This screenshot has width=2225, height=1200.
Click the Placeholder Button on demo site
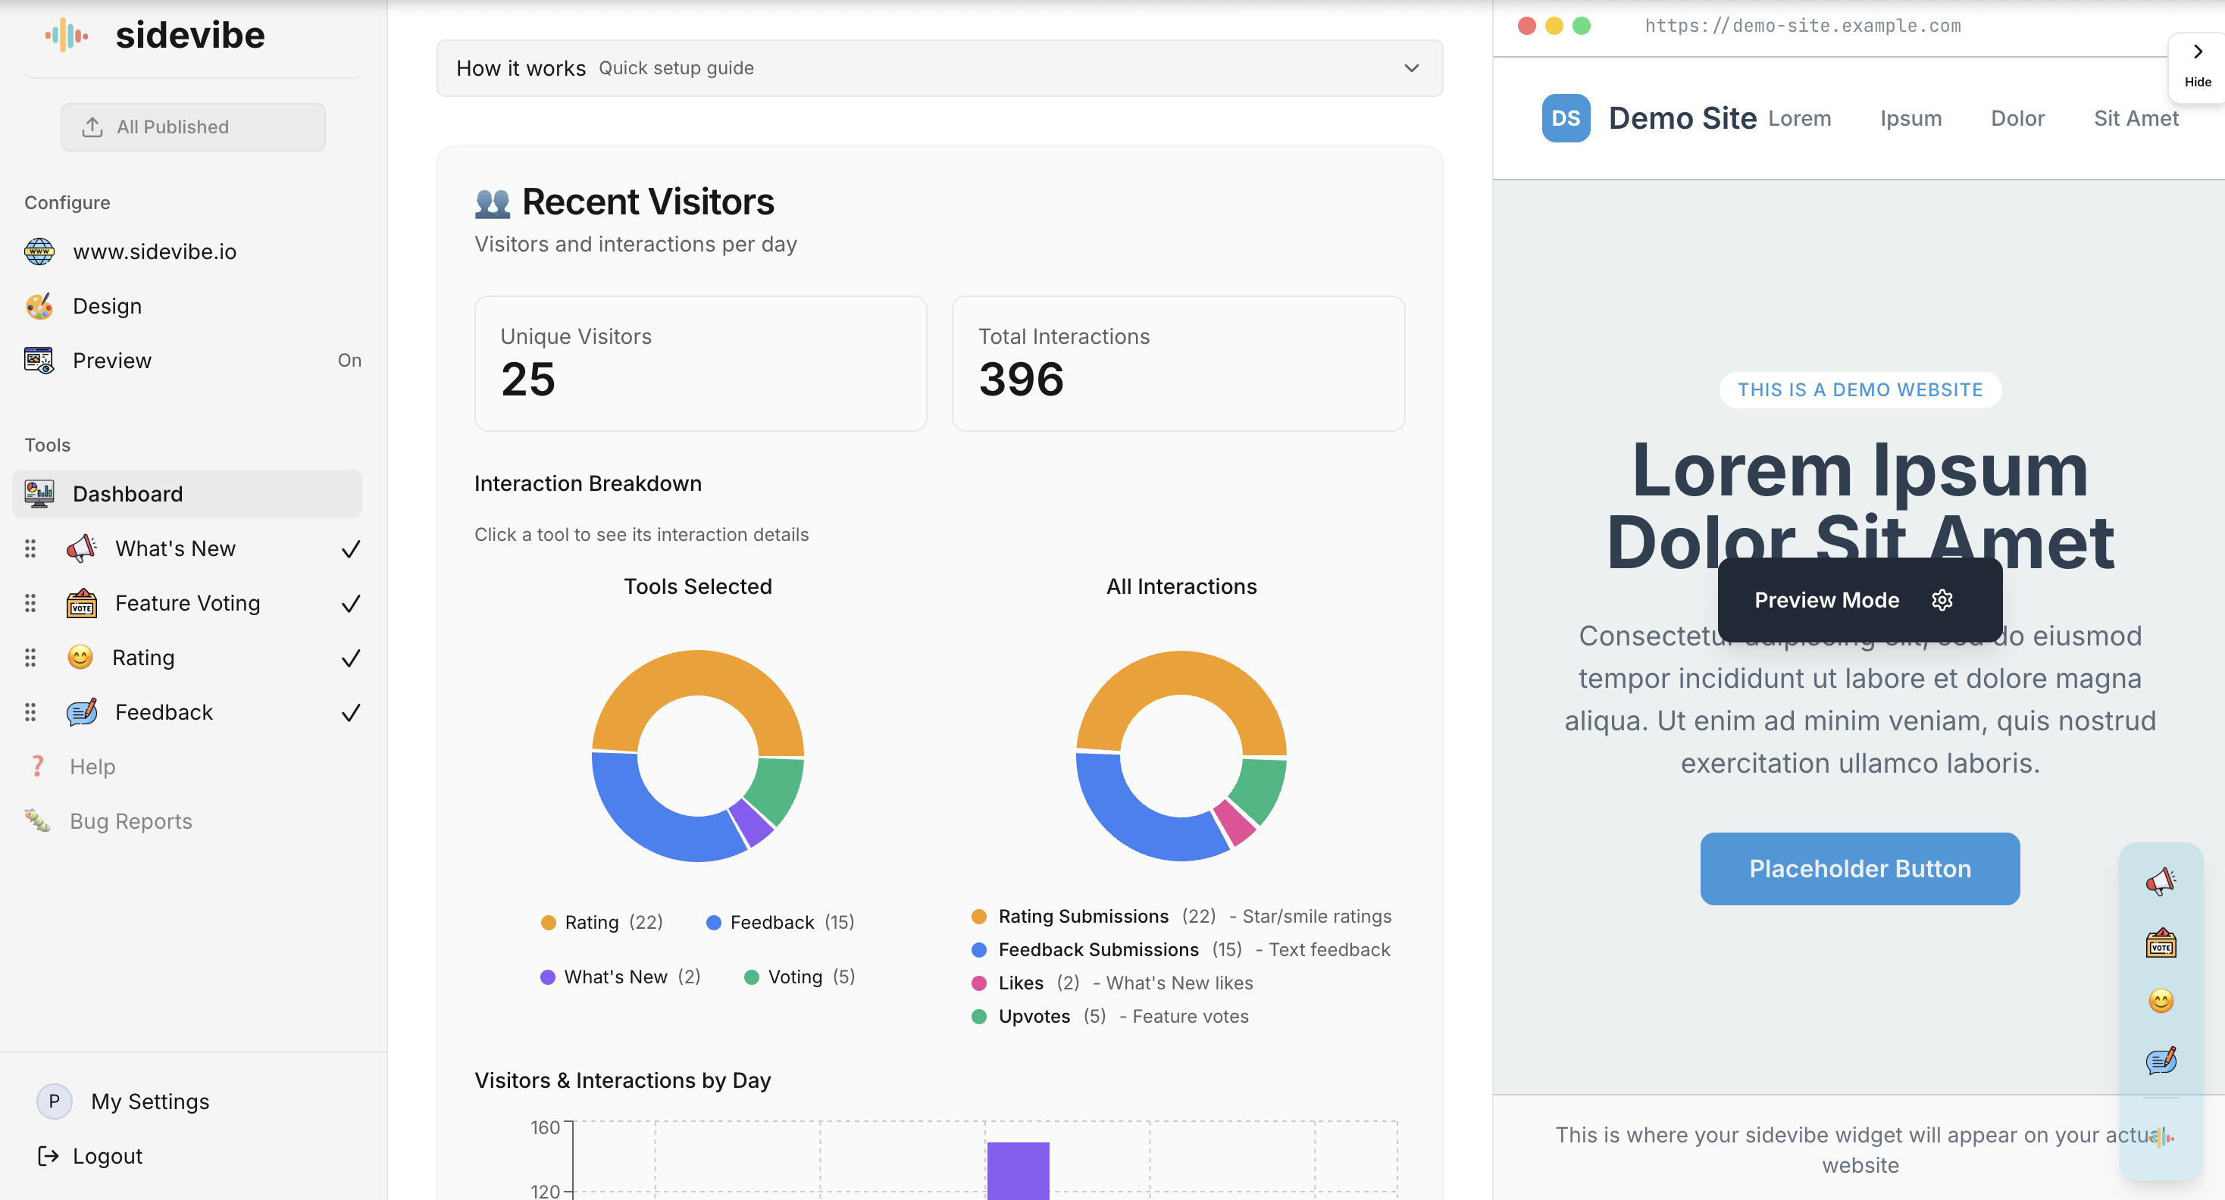tap(1859, 868)
